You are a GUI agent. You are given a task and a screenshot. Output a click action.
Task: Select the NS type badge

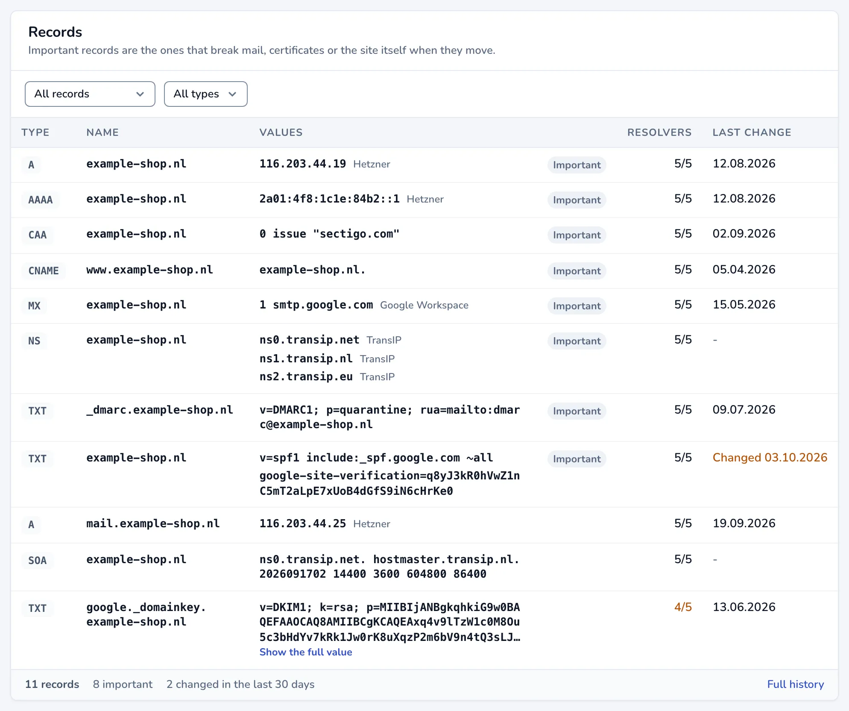click(x=34, y=341)
